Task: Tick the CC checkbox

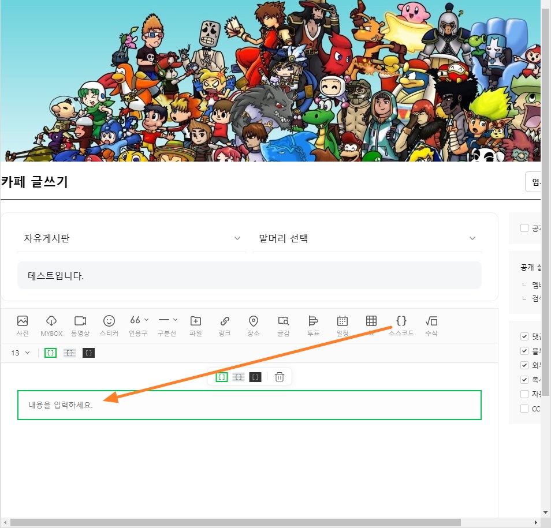Action: 524,409
